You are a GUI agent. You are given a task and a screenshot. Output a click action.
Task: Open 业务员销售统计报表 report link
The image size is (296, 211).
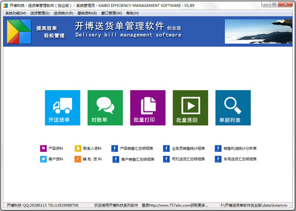coord(188,148)
